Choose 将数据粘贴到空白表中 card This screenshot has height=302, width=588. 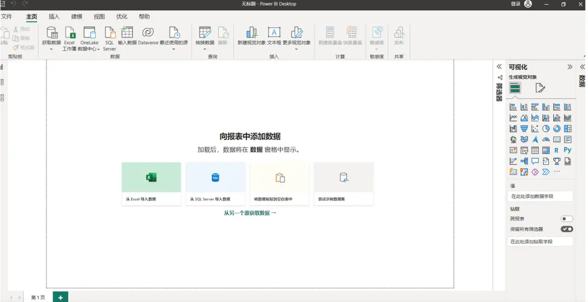coord(280,184)
